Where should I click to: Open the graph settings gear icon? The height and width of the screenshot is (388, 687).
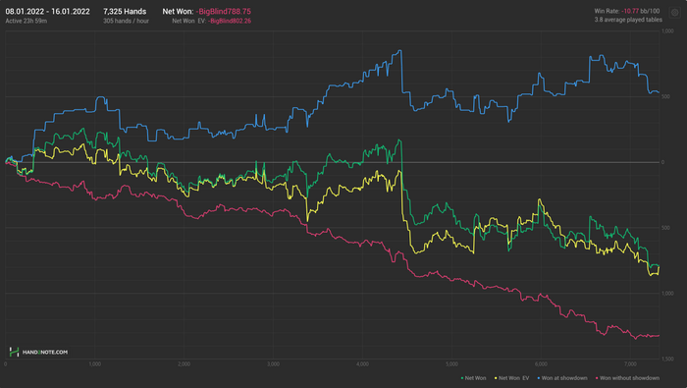click(675, 13)
